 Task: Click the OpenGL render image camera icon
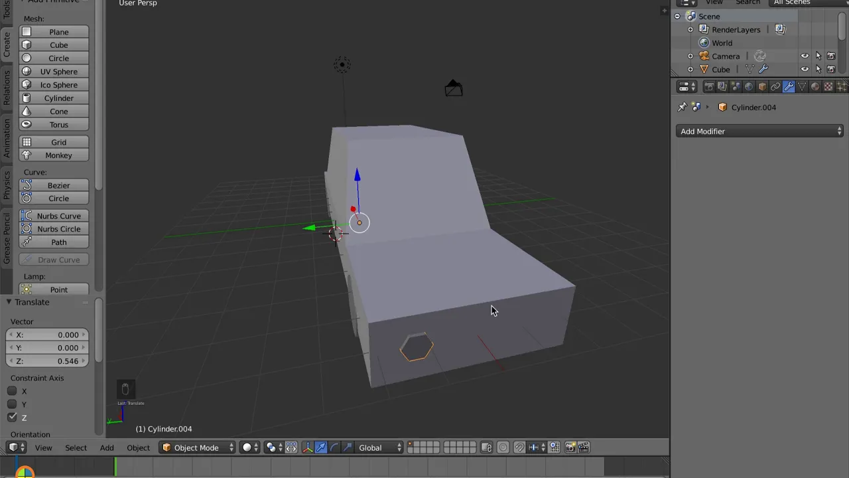click(x=570, y=447)
